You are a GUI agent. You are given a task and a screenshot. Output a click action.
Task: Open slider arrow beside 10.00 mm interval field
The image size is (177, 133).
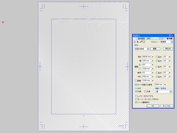pos(153,69)
